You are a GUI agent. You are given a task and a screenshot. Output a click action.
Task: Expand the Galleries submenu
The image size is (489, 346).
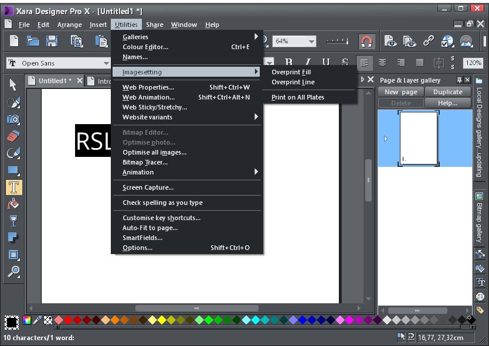click(x=187, y=37)
